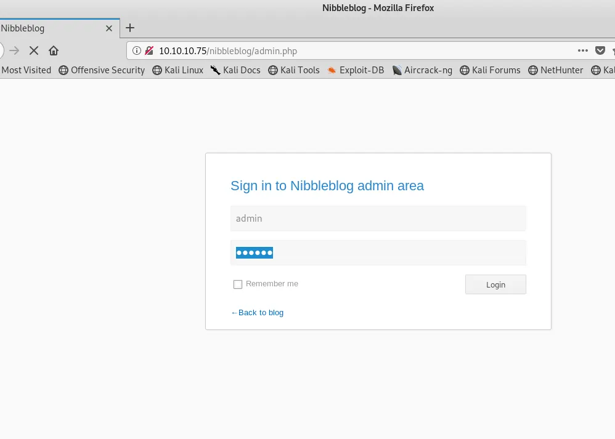The image size is (615, 439).
Task: Open the NetHunter bookmark
Action: [556, 70]
